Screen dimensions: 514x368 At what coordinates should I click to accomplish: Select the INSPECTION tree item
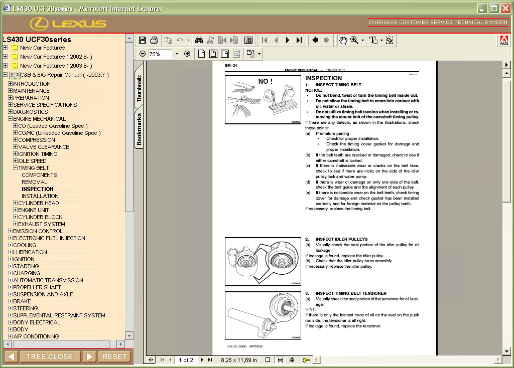[x=37, y=189]
